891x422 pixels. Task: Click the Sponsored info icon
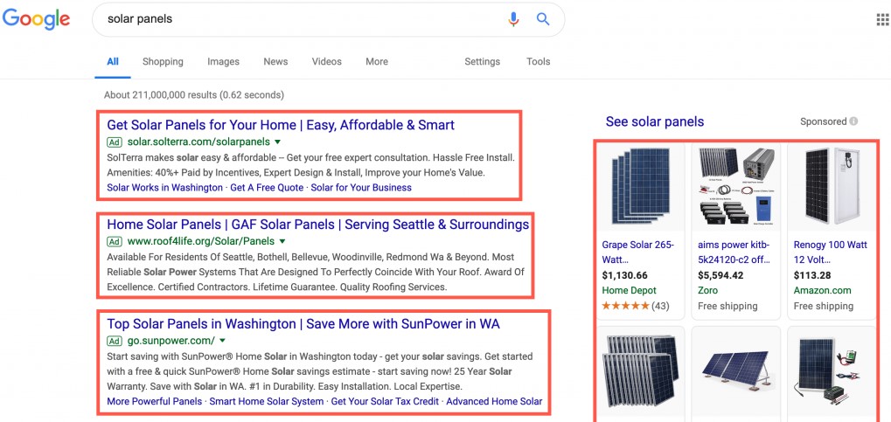click(853, 121)
